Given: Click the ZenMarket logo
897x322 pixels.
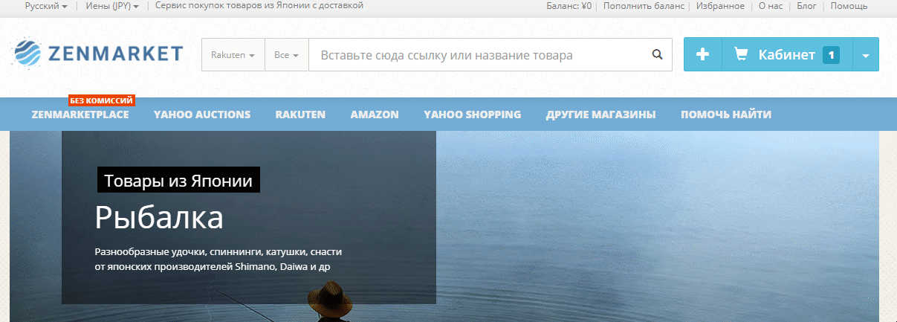Looking at the screenshot, I should click(x=98, y=54).
